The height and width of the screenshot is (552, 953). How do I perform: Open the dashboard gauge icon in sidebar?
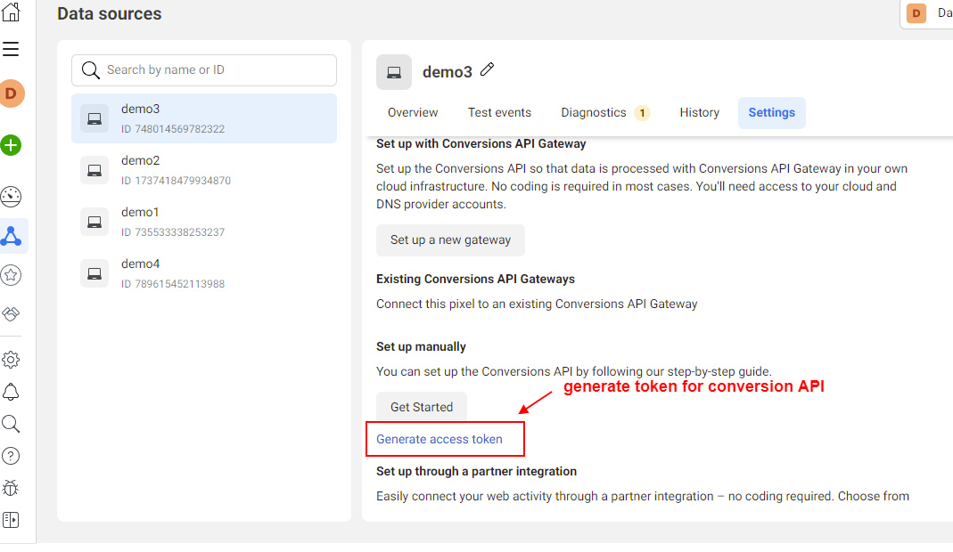(x=11, y=197)
